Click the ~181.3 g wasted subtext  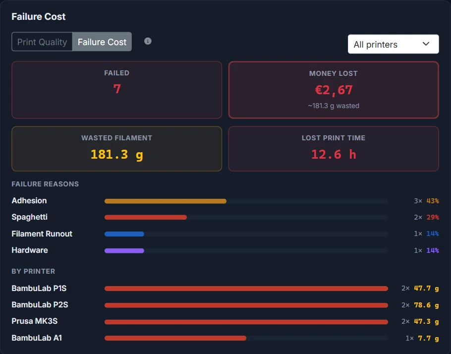coord(334,106)
